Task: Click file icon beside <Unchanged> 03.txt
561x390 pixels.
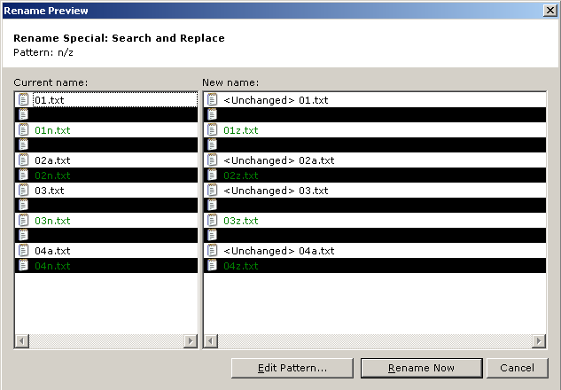Action: [x=212, y=191]
